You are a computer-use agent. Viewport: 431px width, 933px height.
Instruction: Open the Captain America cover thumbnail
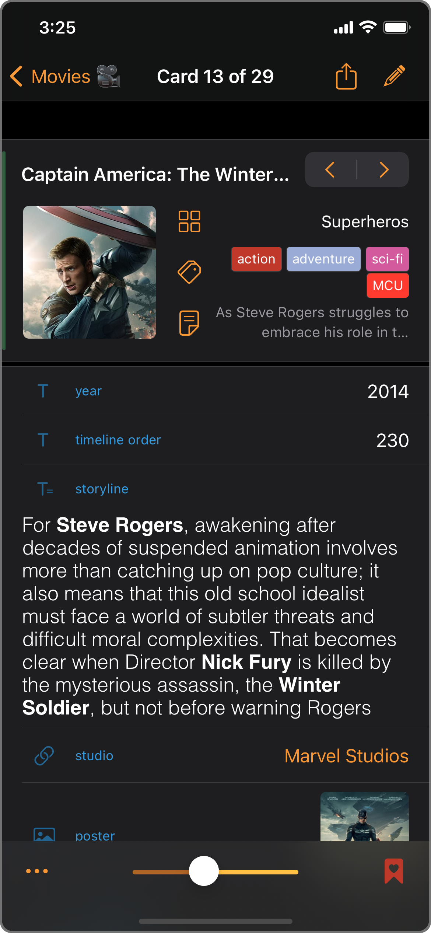click(90, 272)
